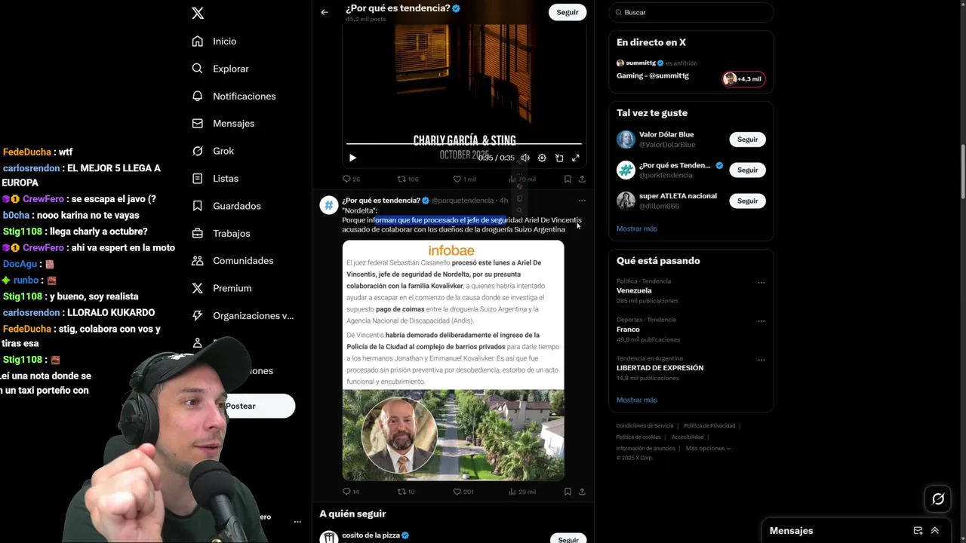Follow cosito de la pizza

[568, 539]
